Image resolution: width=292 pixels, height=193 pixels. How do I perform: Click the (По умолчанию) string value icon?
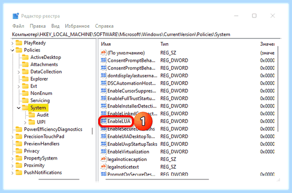tap(103, 53)
